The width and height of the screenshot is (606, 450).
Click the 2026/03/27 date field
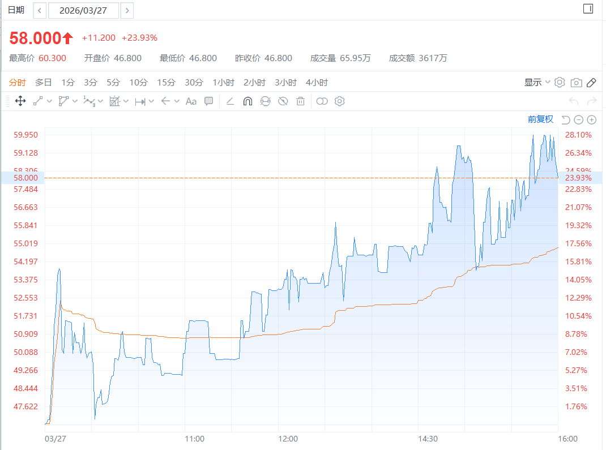(x=84, y=10)
